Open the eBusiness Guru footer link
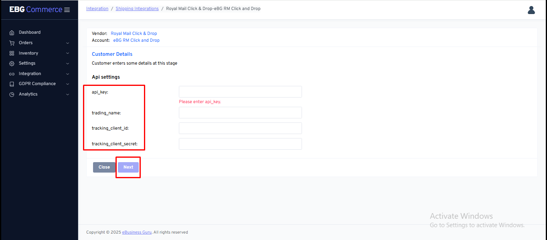 pyautogui.click(x=137, y=232)
